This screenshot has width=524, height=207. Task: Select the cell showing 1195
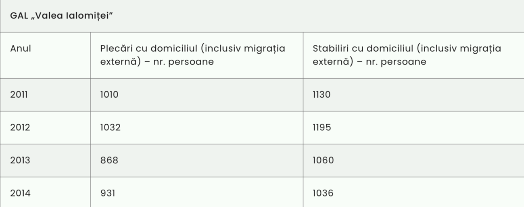322,128
